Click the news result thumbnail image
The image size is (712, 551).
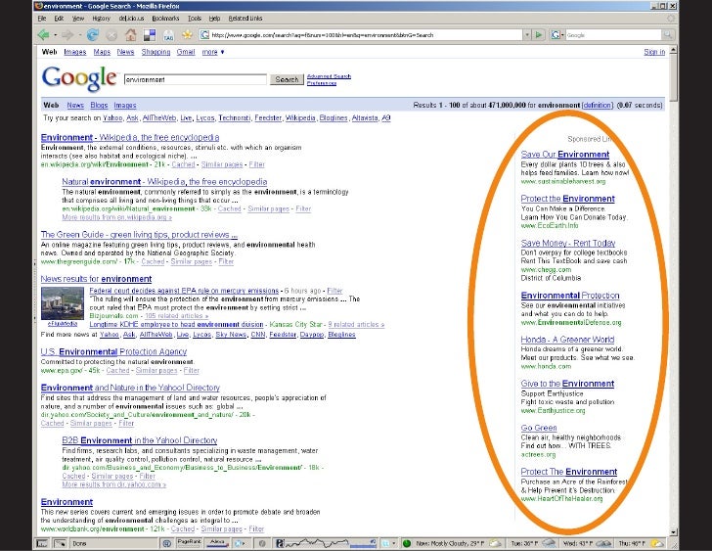pyautogui.click(x=63, y=303)
